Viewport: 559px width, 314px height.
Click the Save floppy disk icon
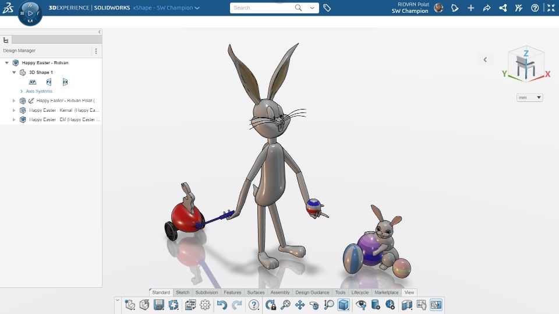click(x=158, y=305)
